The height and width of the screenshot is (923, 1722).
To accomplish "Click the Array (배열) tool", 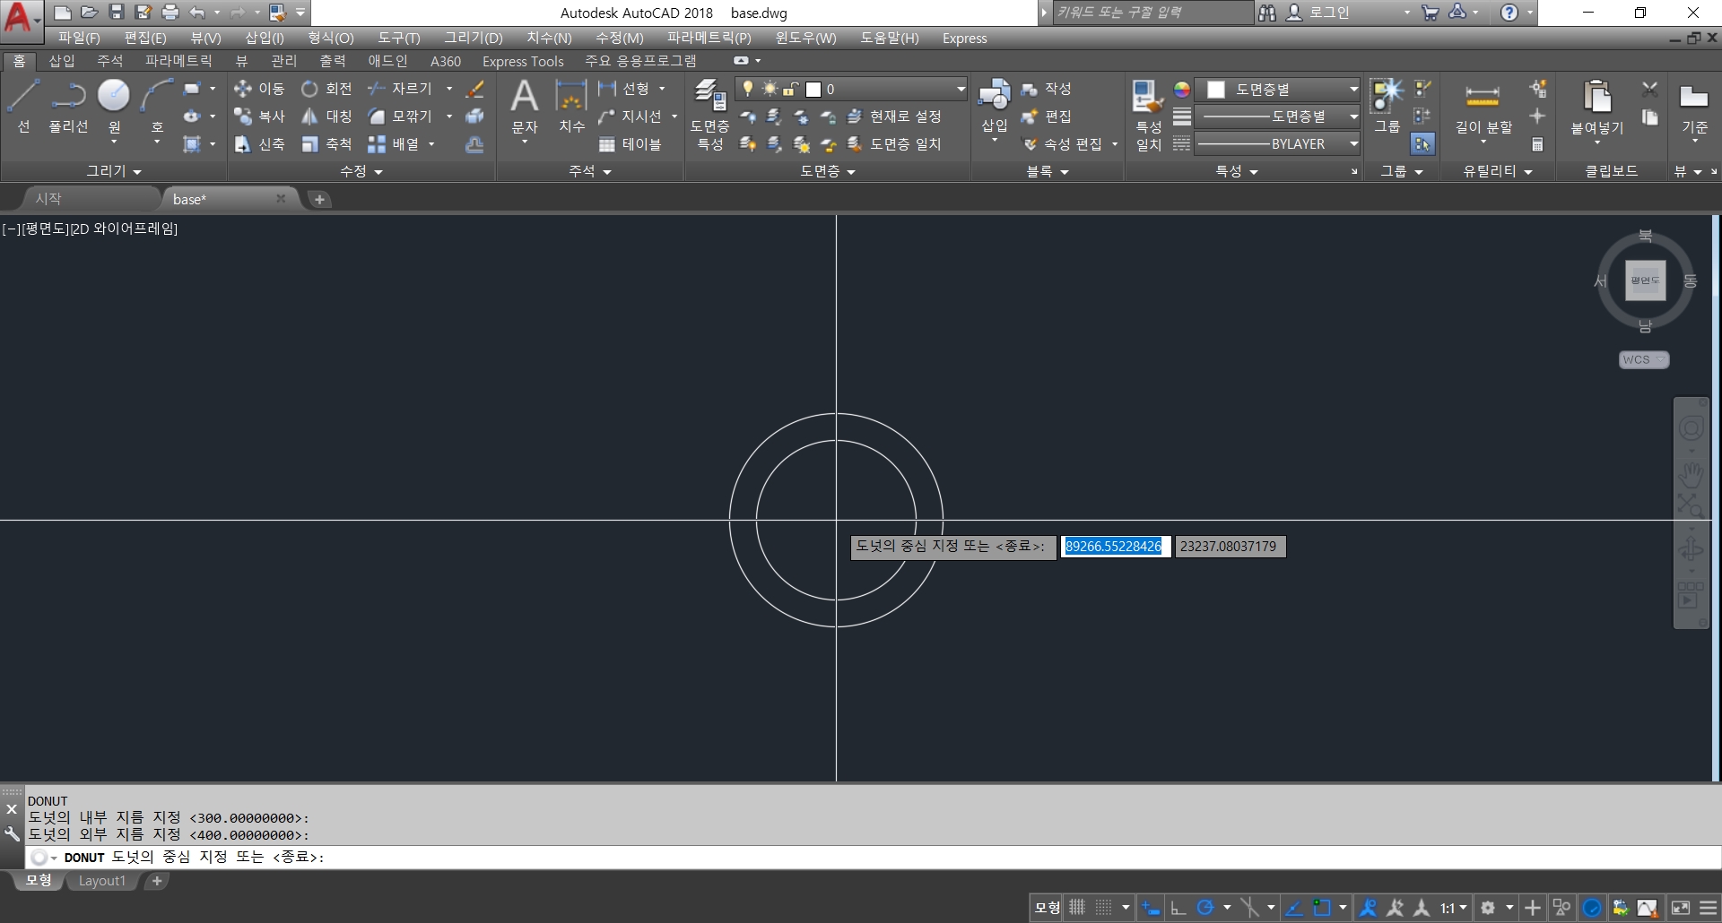I will (x=394, y=144).
